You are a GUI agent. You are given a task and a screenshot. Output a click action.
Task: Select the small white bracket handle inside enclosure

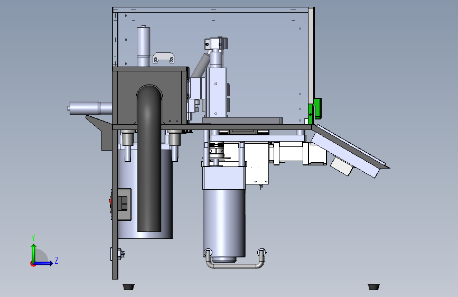pyautogui.click(x=164, y=58)
